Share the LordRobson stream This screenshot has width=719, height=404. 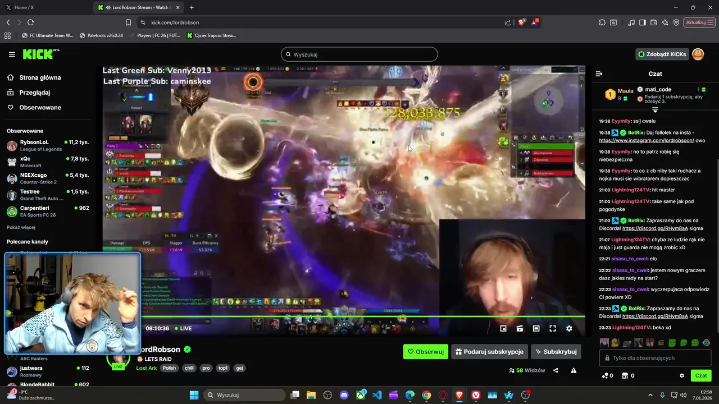click(556, 370)
